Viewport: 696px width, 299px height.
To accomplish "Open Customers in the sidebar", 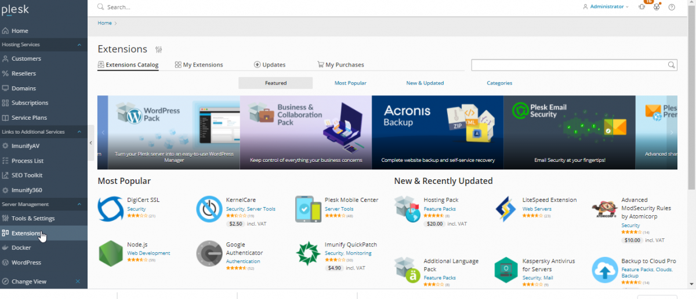I will (x=43, y=58).
